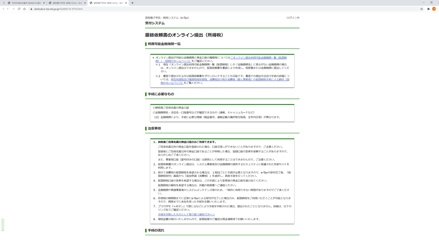The width and height of the screenshot is (439, 240).
Task: Reload the current e-Tax page
Action: click(19, 9)
